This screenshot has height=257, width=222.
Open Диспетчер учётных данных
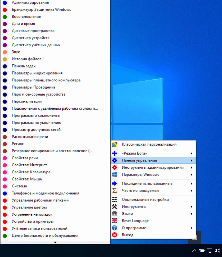point(55,45)
